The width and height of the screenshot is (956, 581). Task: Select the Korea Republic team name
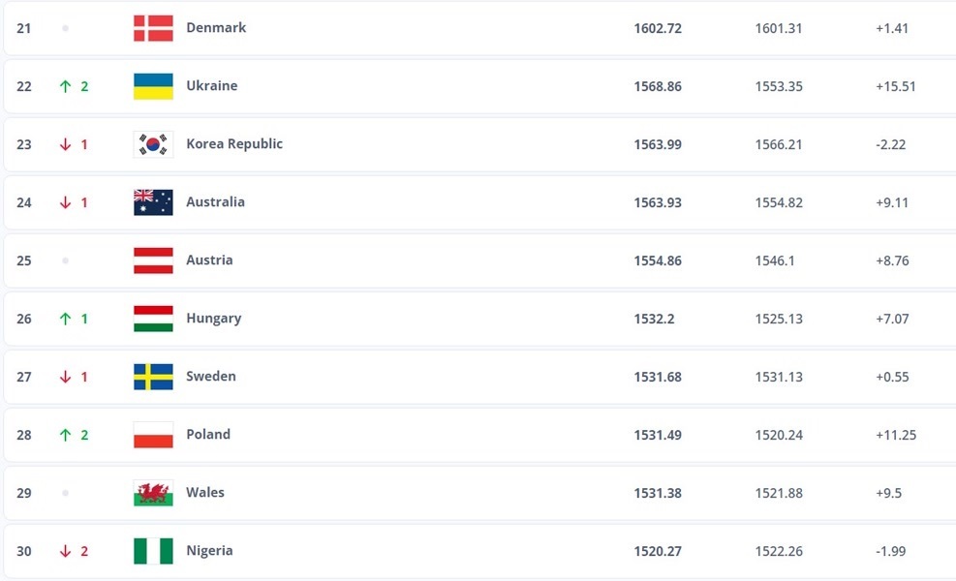pos(234,144)
